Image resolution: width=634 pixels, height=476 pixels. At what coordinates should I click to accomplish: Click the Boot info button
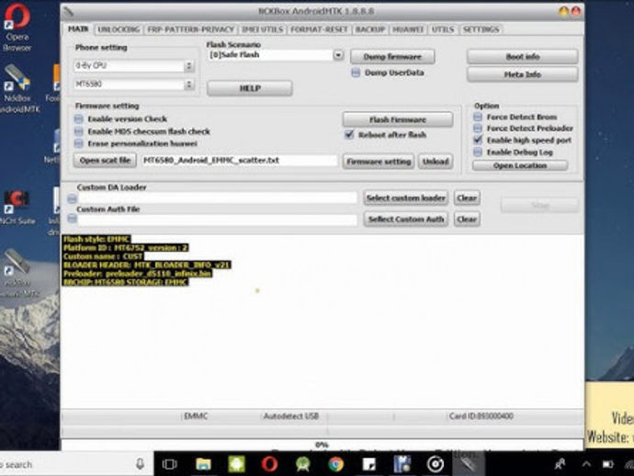click(523, 57)
